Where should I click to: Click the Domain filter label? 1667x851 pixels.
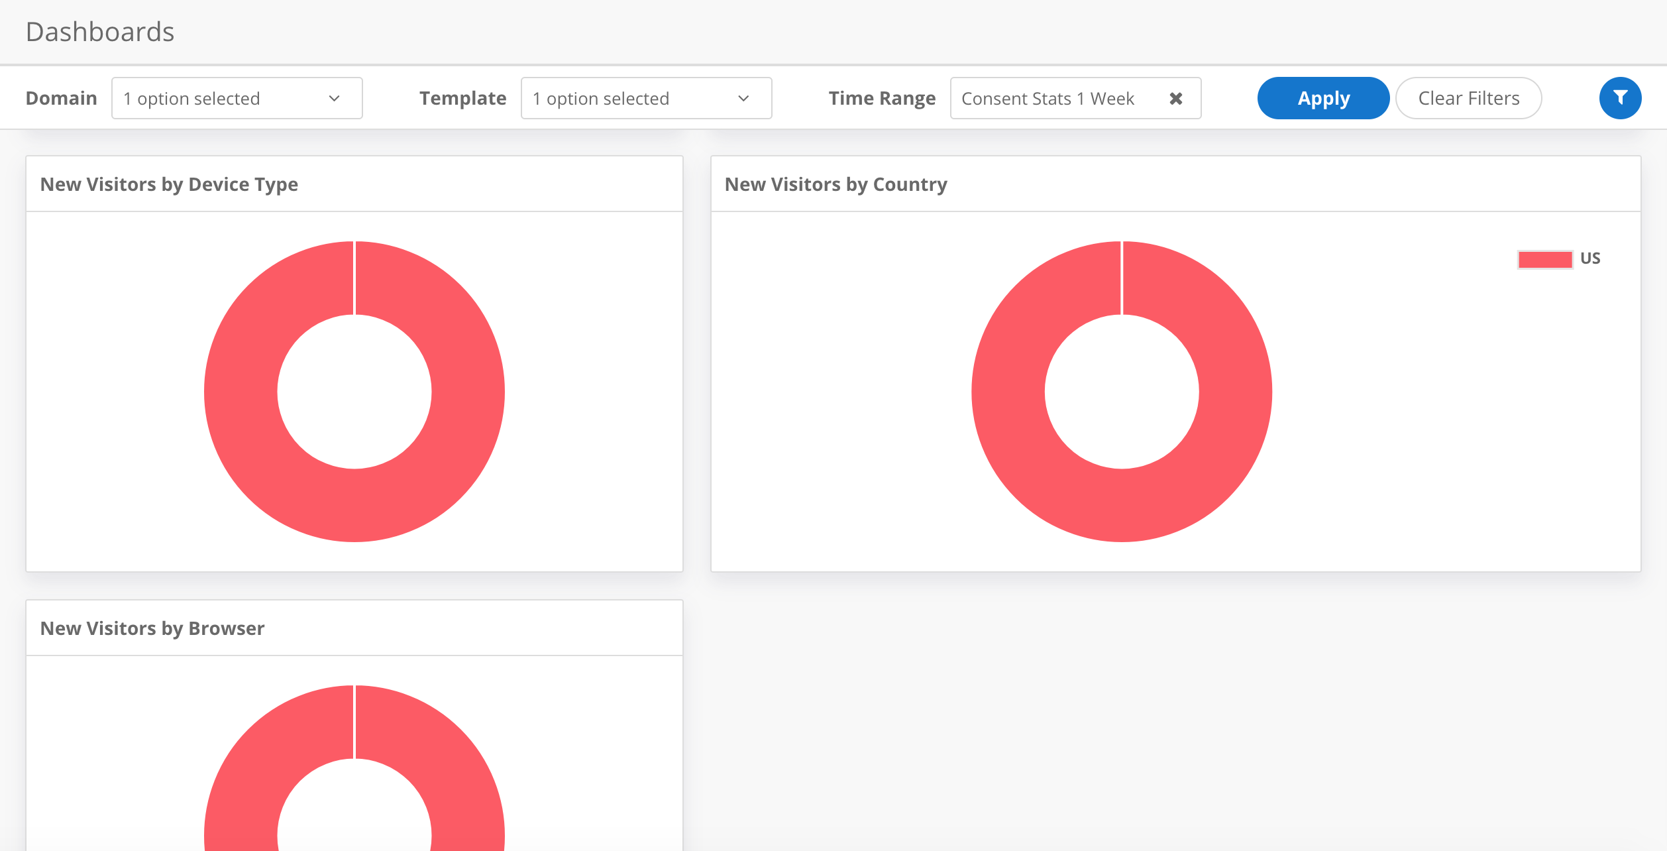click(62, 98)
